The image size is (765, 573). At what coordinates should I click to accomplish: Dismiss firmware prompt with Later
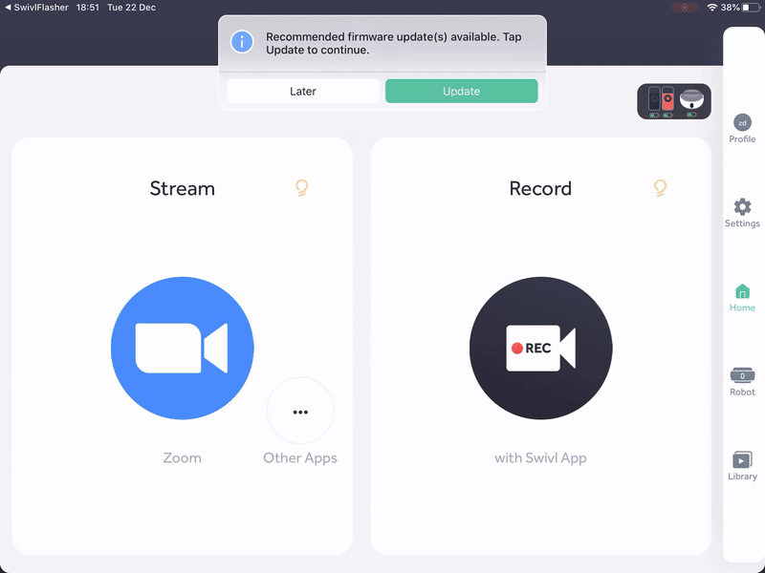(x=303, y=91)
